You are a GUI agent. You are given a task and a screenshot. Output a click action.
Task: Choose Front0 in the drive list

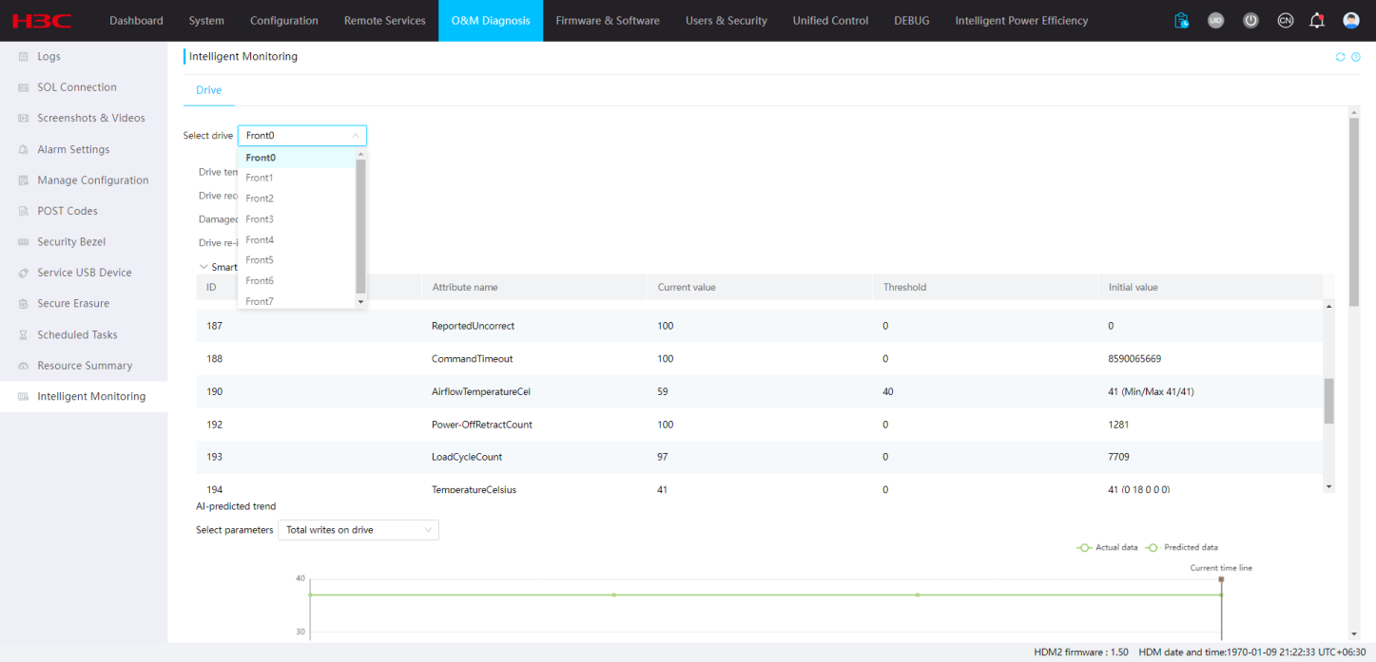click(297, 158)
